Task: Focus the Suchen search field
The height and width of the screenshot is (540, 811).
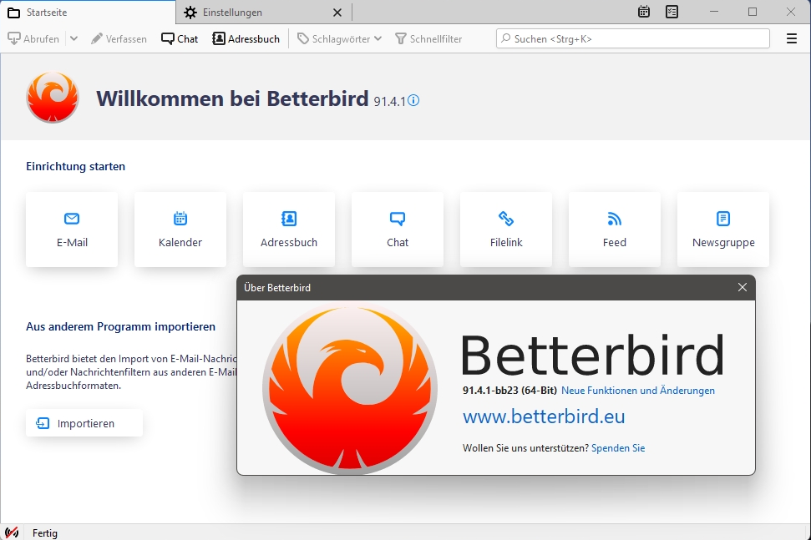Action: click(x=632, y=38)
